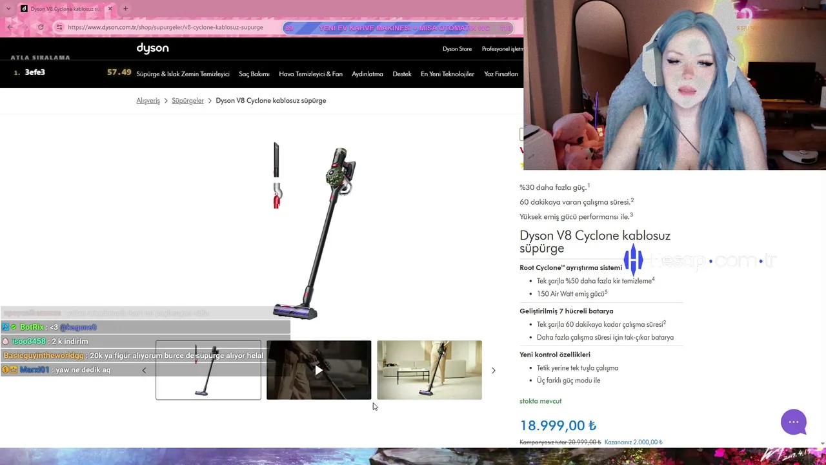Select the first vacuum product thumbnail

208,370
